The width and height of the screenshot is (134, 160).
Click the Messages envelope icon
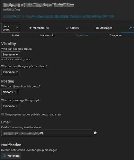(x=97, y=28)
